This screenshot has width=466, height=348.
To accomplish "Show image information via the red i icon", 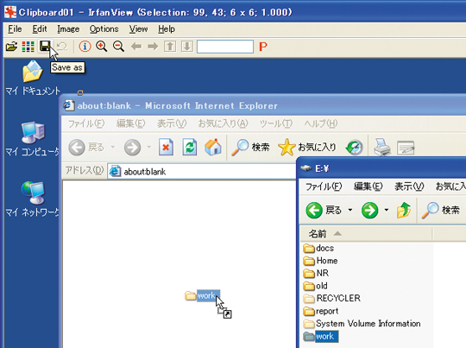I will point(85,47).
